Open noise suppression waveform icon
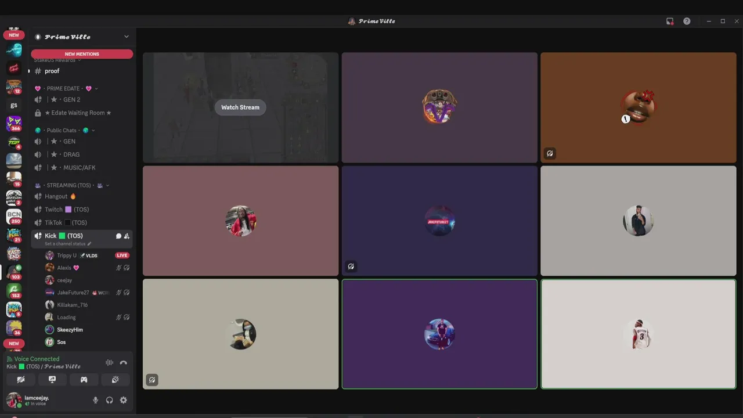The image size is (743, 418). point(109,363)
